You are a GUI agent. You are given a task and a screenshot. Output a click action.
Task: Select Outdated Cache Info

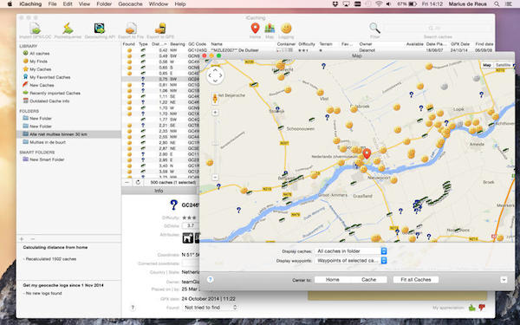(x=49, y=101)
